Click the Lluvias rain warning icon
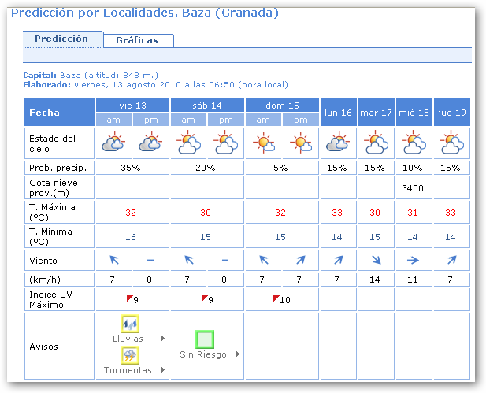 coord(131,323)
